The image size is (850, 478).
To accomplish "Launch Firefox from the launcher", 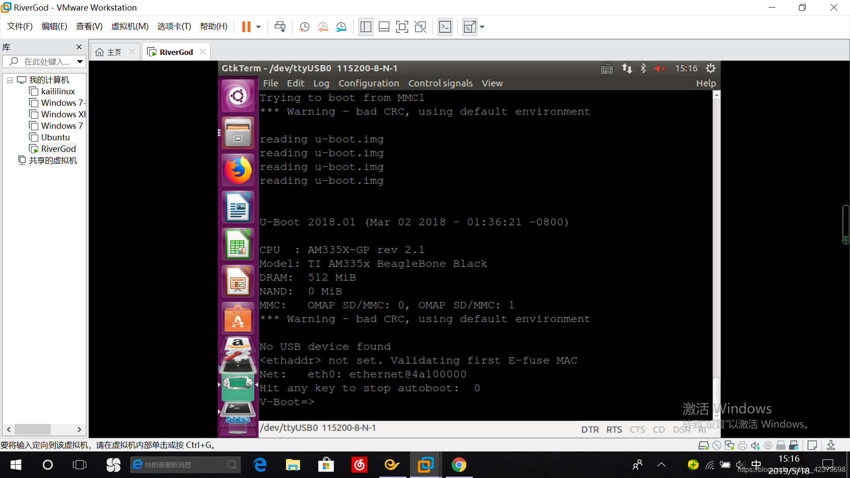I will (x=238, y=170).
